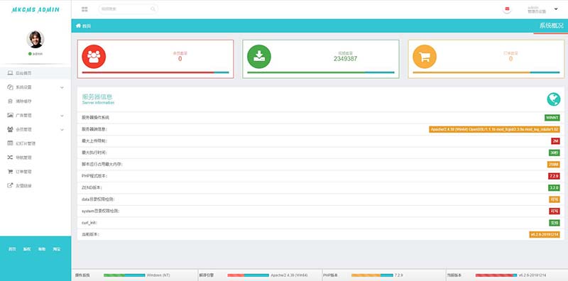The image size is (568, 281).
Task: Click the teal globe server-info icon
Action: click(554, 99)
